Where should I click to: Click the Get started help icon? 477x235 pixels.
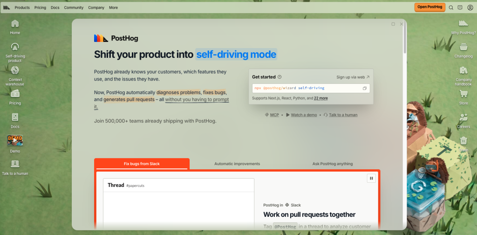tap(279, 77)
